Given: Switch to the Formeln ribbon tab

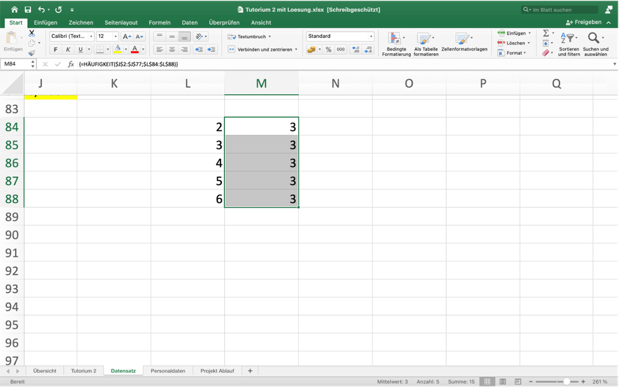Looking at the screenshot, I should point(159,22).
